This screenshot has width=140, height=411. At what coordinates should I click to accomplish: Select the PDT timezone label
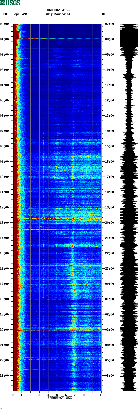click(x=6, y=14)
